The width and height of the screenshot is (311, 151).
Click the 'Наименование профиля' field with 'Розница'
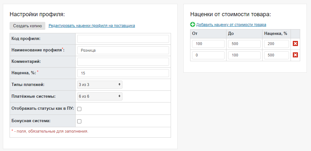tap(123, 50)
